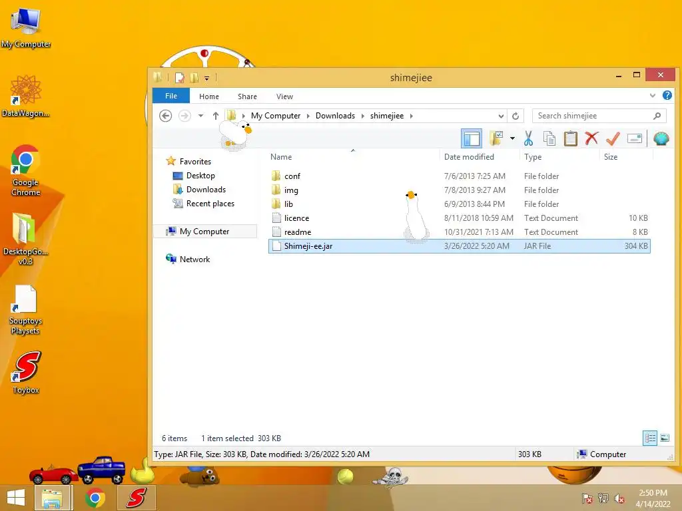Go forward with the forward arrow

[x=184, y=116]
